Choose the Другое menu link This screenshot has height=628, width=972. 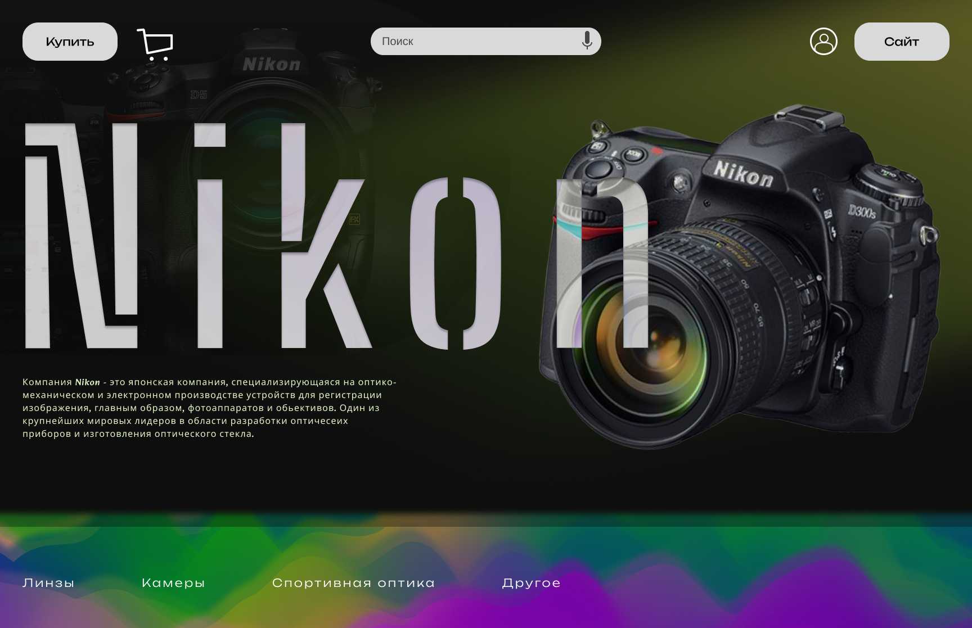[x=531, y=583]
